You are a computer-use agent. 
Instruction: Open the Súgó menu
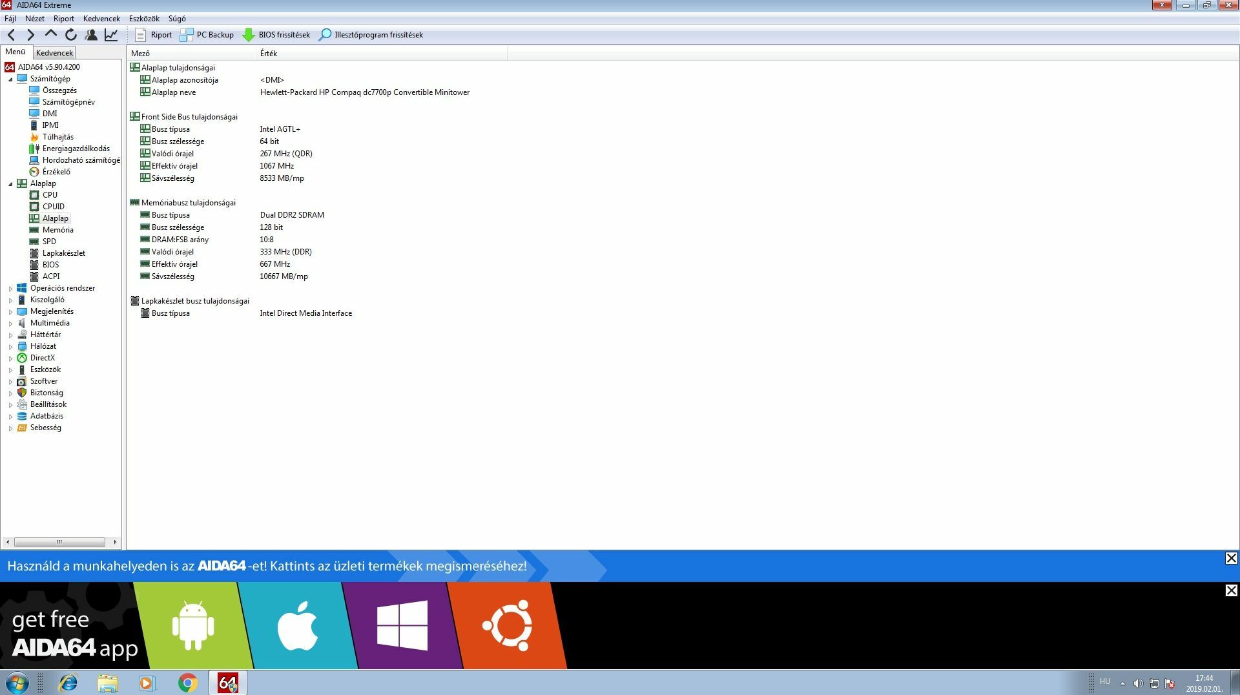[x=177, y=19]
